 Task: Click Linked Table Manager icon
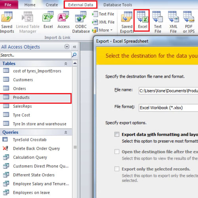28,22
